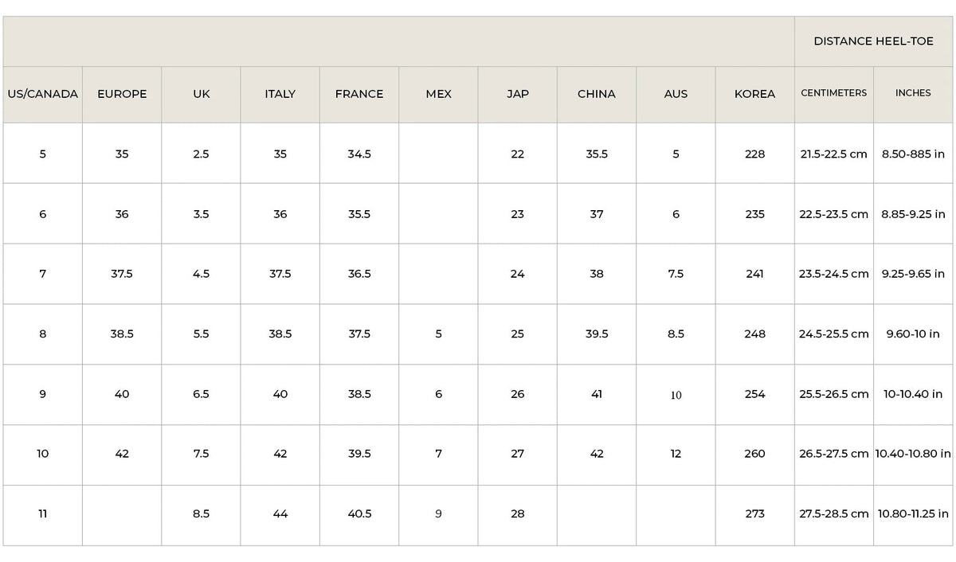Select Italy size 44 cell
The width and height of the screenshot is (956, 562).
(280, 514)
